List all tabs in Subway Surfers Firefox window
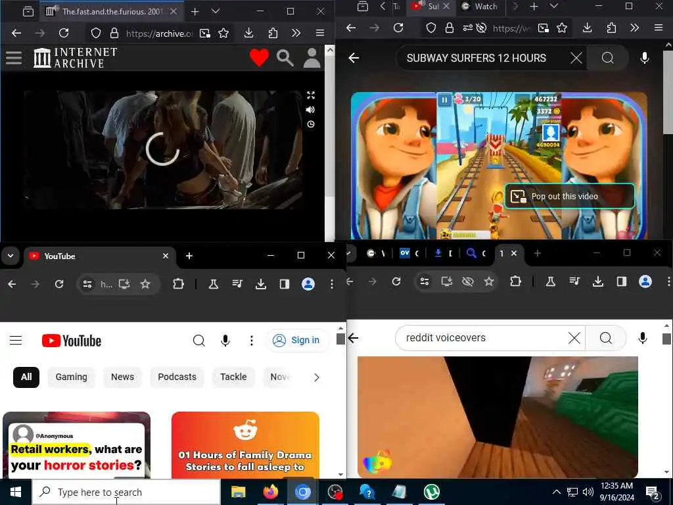This screenshot has width=673, height=505. tap(553, 7)
